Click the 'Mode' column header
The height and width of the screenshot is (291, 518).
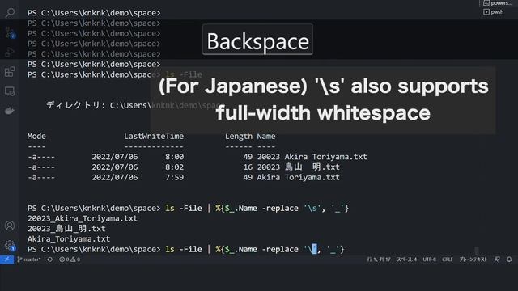click(x=36, y=137)
